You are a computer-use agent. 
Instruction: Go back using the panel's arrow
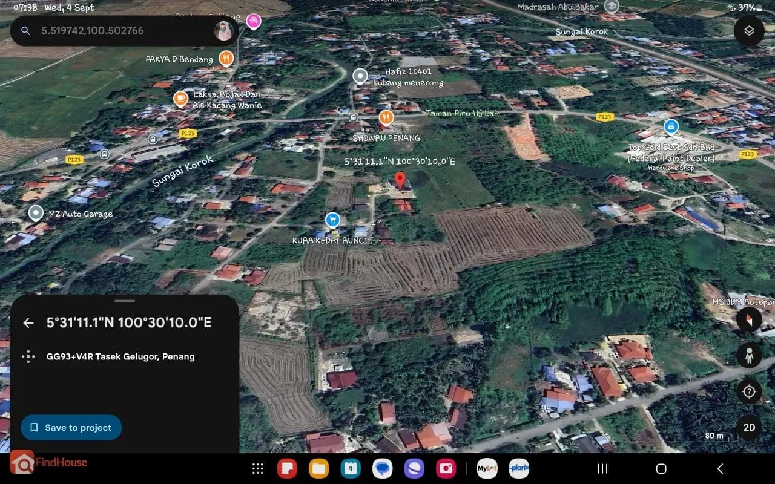pyautogui.click(x=28, y=322)
